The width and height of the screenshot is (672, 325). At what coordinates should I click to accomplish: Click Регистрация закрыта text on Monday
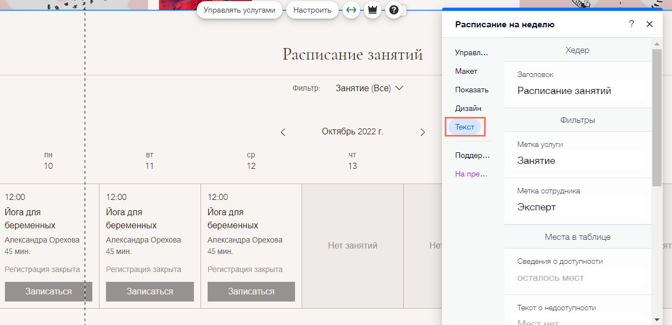[42, 269]
